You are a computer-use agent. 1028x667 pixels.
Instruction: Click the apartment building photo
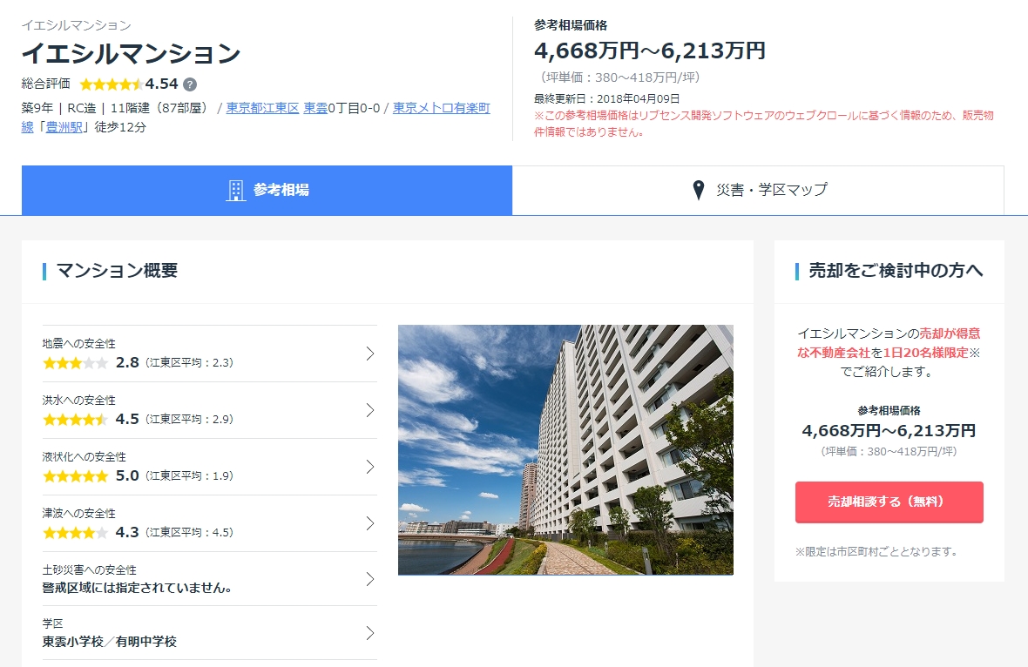[565, 450]
